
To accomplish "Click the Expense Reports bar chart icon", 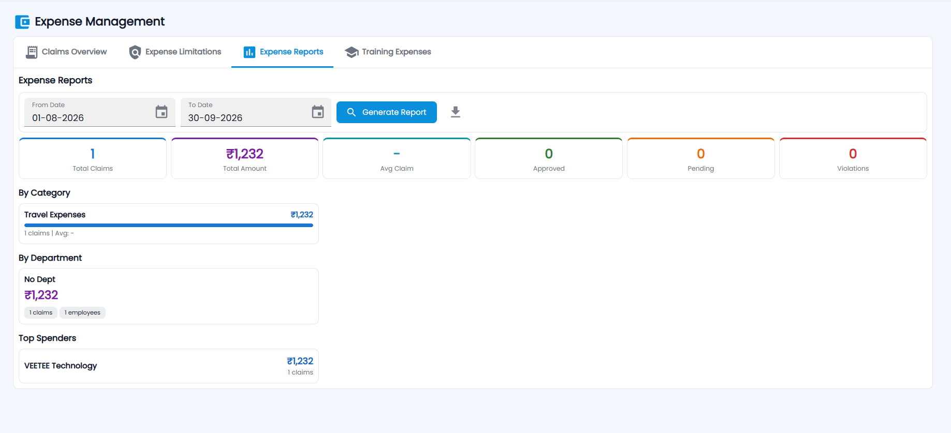I will (250, 52).
